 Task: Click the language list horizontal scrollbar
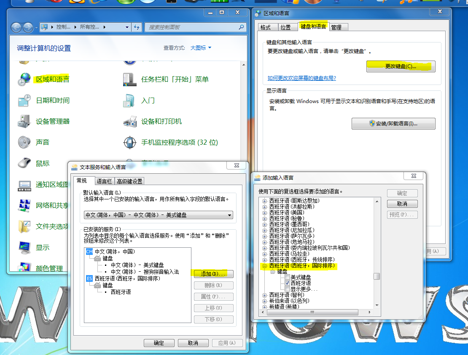click(312, 313)
